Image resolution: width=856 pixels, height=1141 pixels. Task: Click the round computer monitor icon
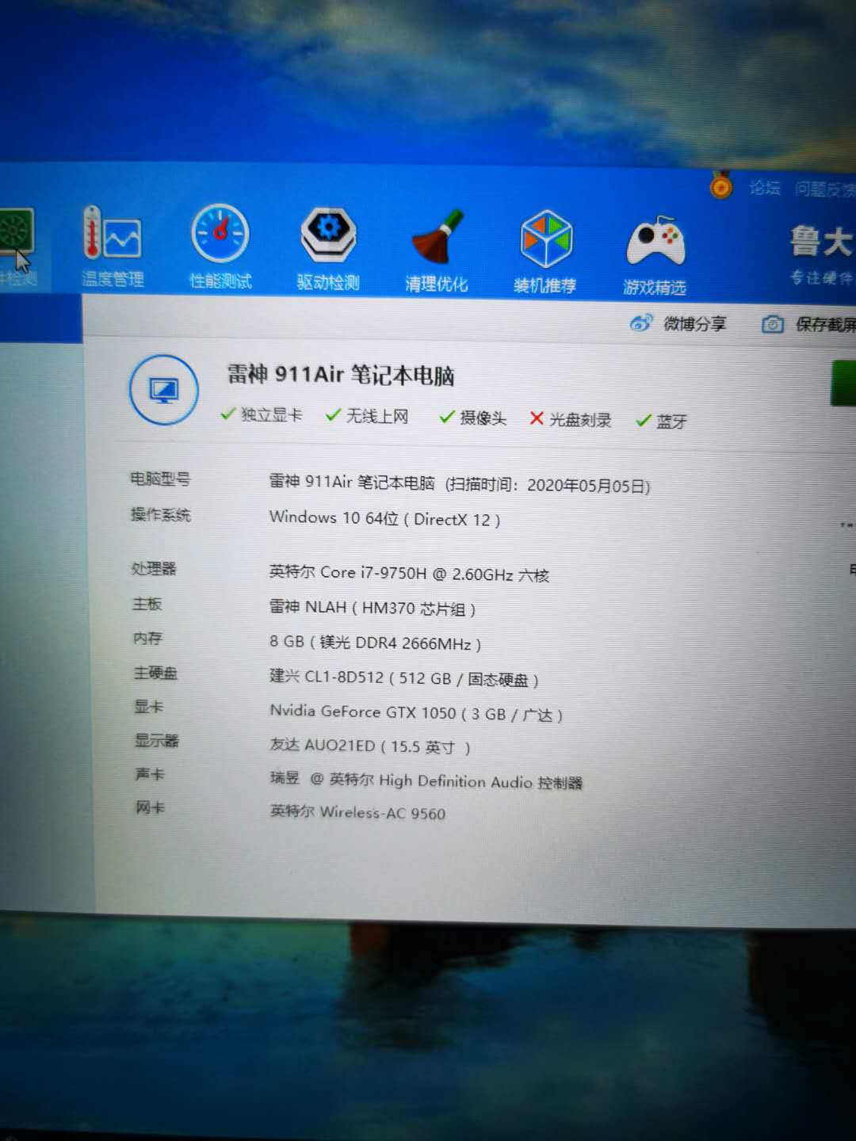tap(164, 390)
